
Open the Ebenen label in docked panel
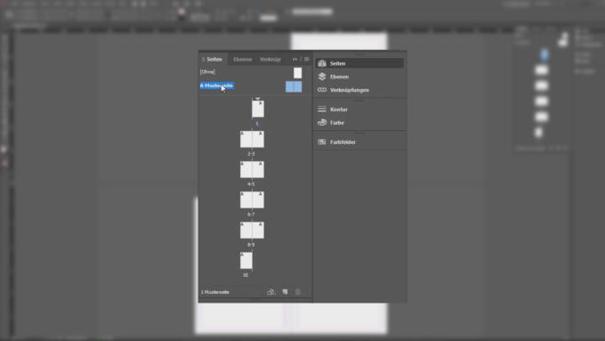tap(339, 77)
